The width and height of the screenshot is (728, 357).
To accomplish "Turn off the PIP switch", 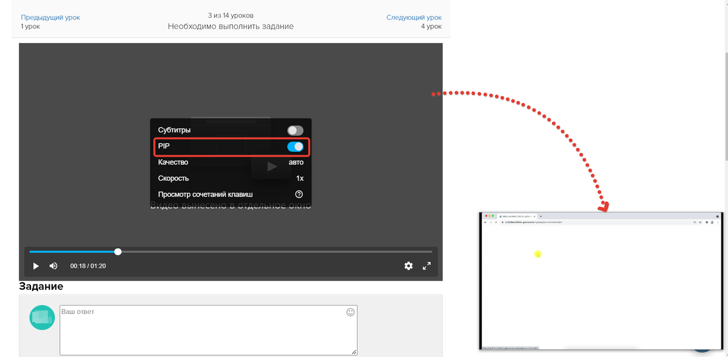I will [x=295, y=146].
